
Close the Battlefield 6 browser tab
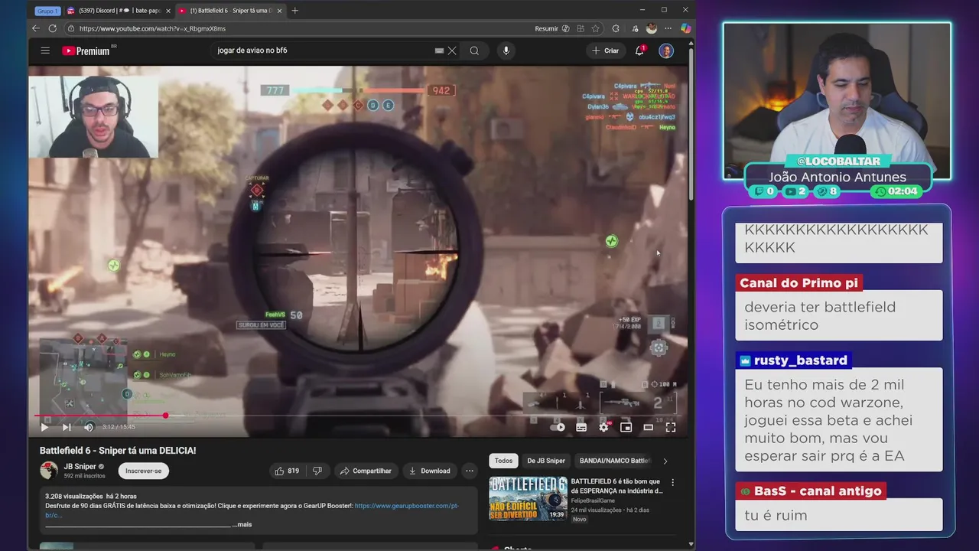[279, 11]
